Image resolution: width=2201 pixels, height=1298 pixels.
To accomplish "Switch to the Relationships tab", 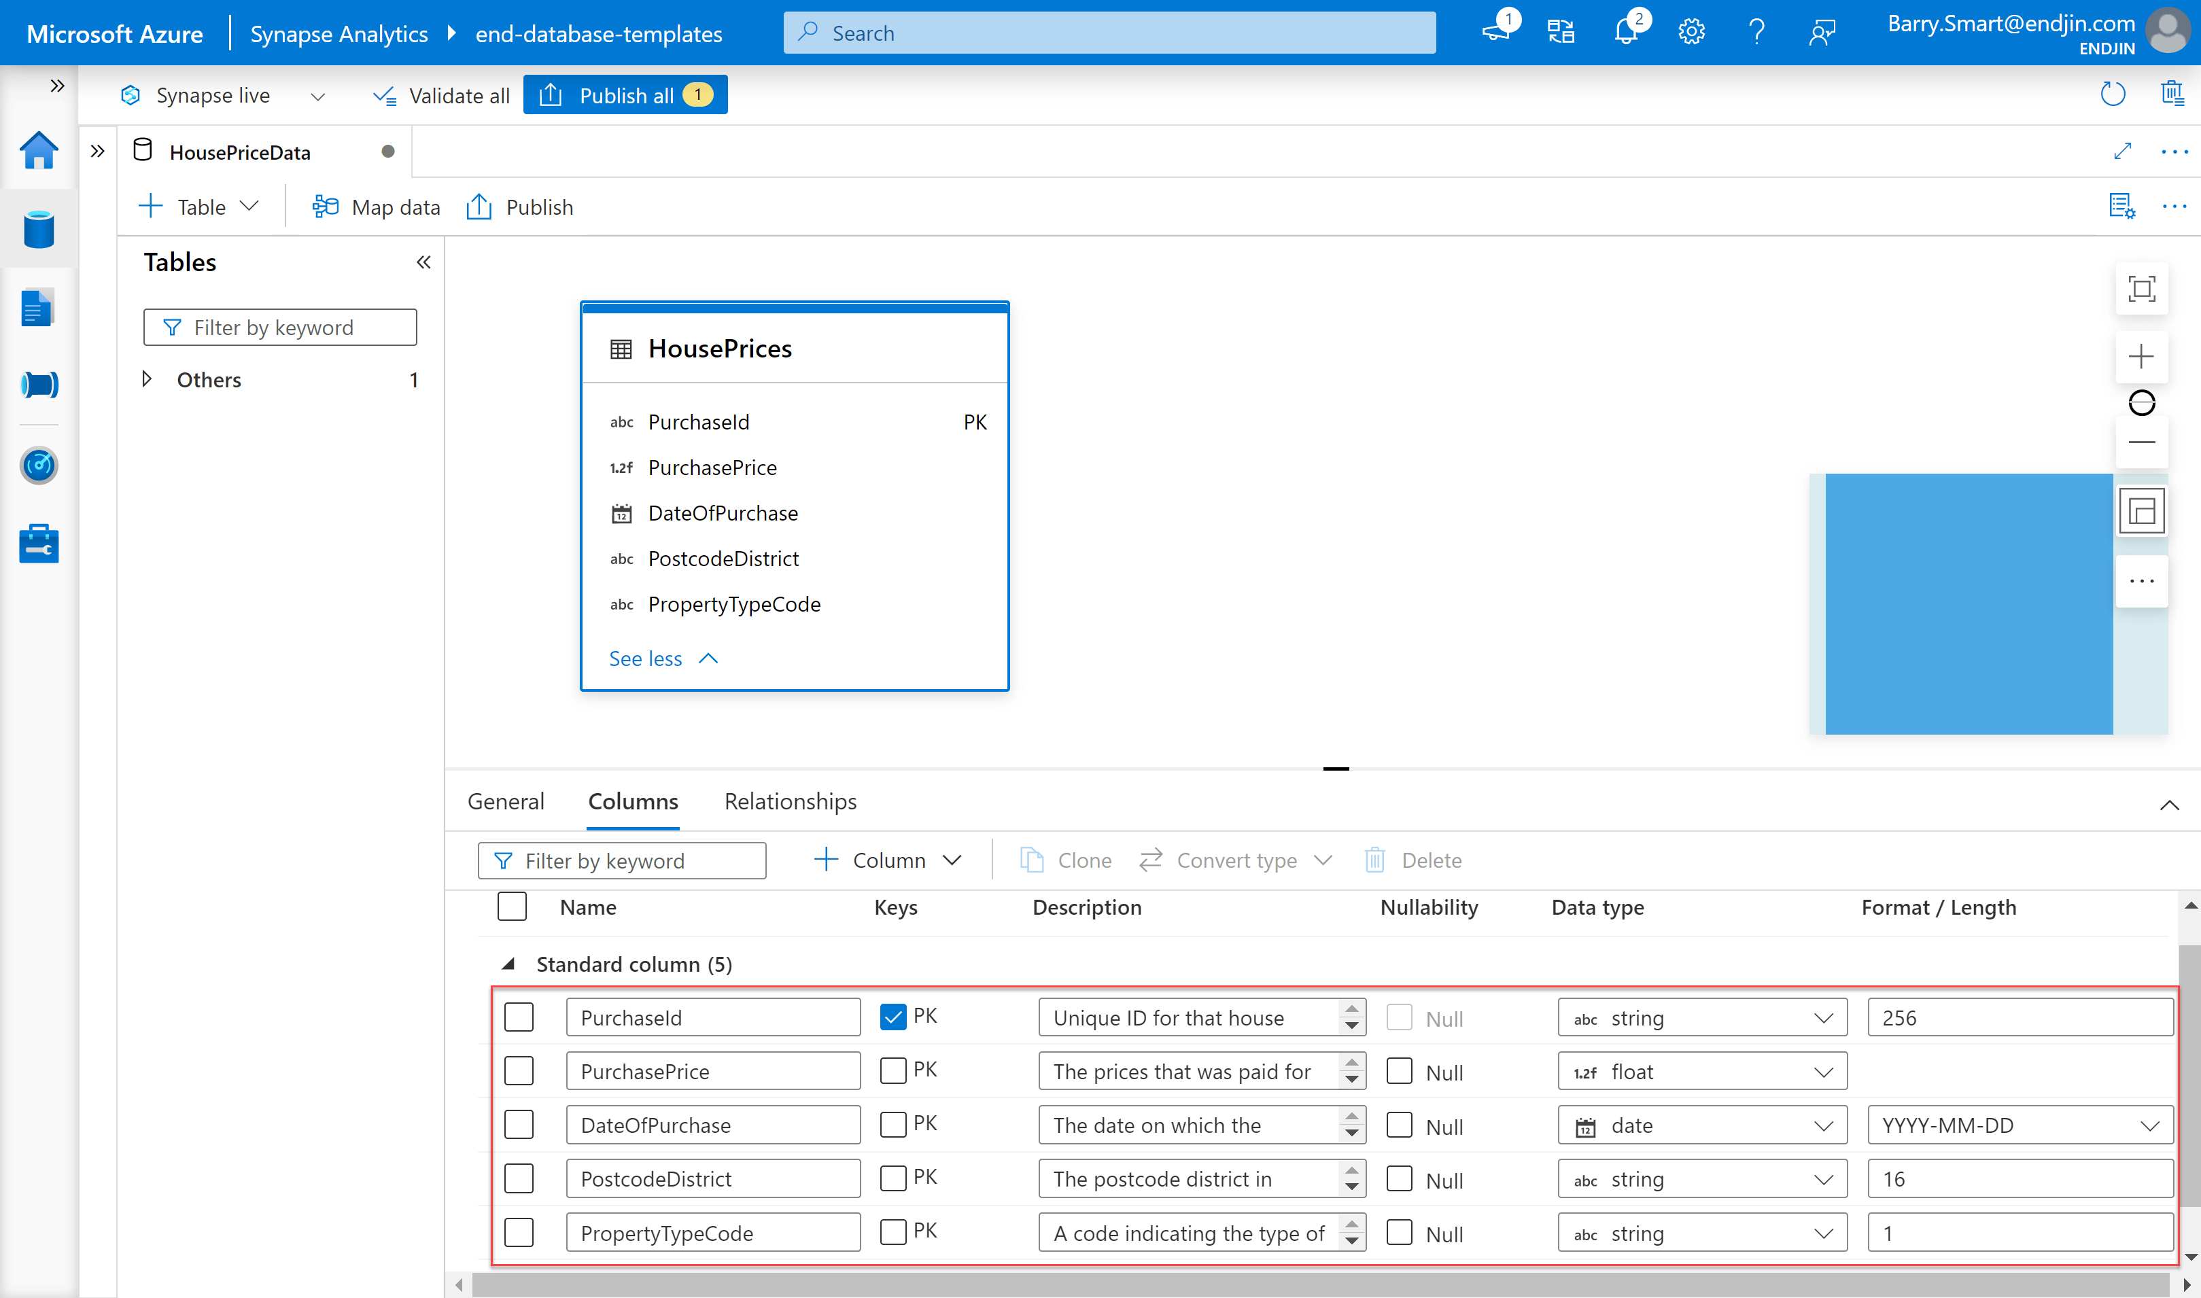I will coord(790,801).
